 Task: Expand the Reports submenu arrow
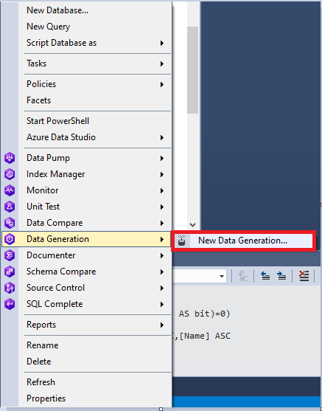pos(162,325)
